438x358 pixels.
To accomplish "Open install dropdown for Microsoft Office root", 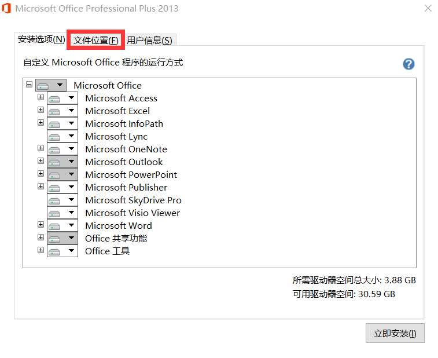I will pyautogui.click(x=51, y=85).
